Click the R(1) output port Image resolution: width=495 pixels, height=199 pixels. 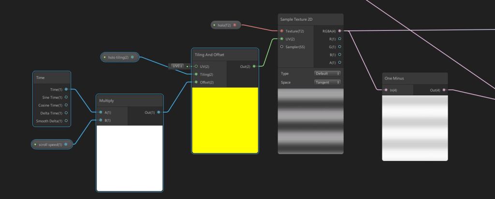click(340, 39)
